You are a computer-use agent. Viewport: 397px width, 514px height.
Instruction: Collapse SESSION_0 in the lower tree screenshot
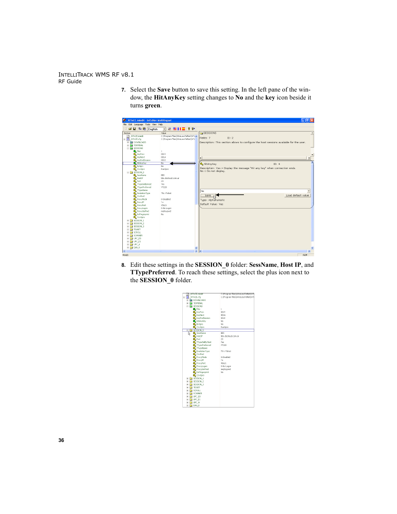pos(187,330)
